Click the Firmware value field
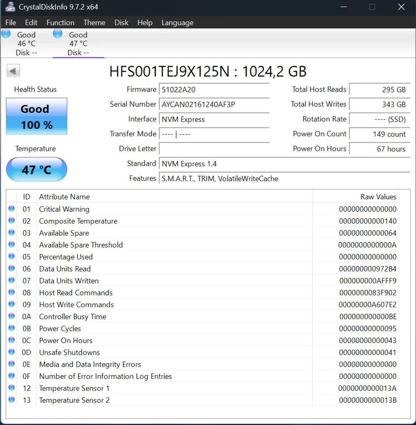The image size is (416, 425). (x=214, y=89)
